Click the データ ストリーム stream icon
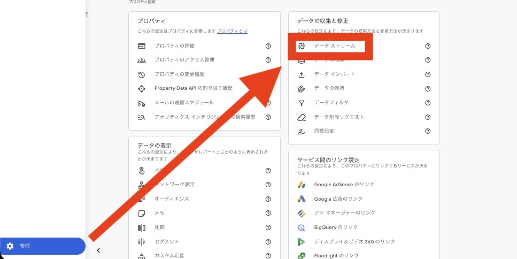This screenshot has width=517, height=259. [301, 46]
